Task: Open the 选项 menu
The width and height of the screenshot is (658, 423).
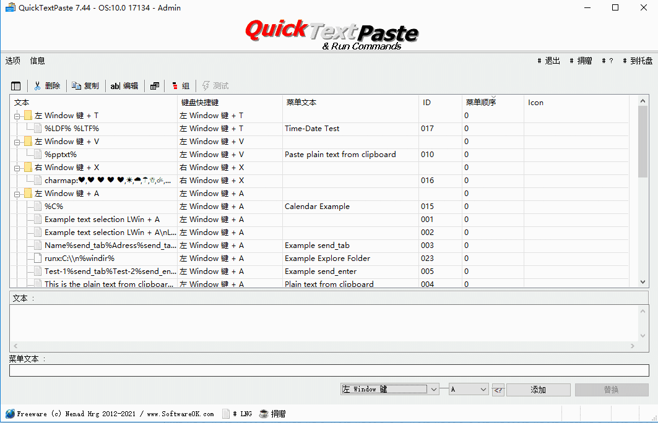Action: tap(12, 61)
